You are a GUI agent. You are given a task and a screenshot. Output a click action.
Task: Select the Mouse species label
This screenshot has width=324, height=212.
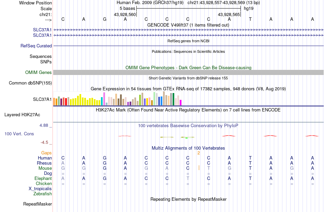pyautogui.click(x=45, y=168)
